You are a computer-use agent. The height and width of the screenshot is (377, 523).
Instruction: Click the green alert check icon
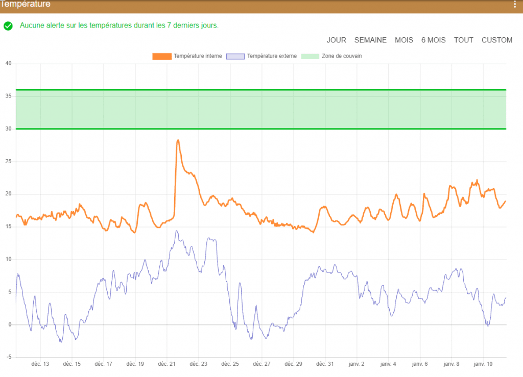click(x=8, y=26)
